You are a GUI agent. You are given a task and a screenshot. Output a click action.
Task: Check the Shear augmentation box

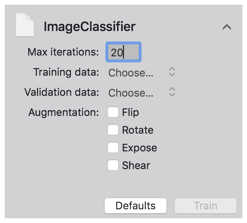pos(113,165)
